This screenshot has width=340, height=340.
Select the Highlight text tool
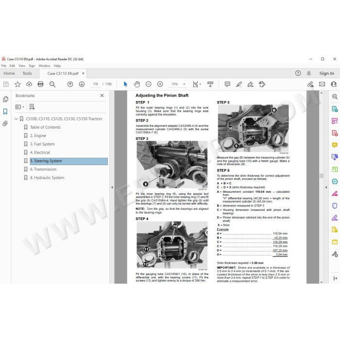coord(239,84)
